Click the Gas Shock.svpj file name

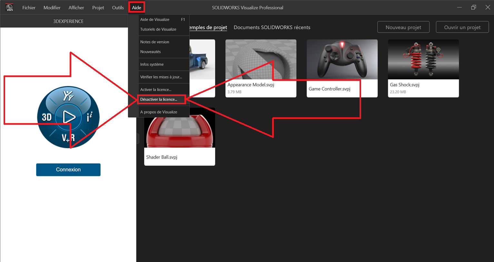click(405, 85)
